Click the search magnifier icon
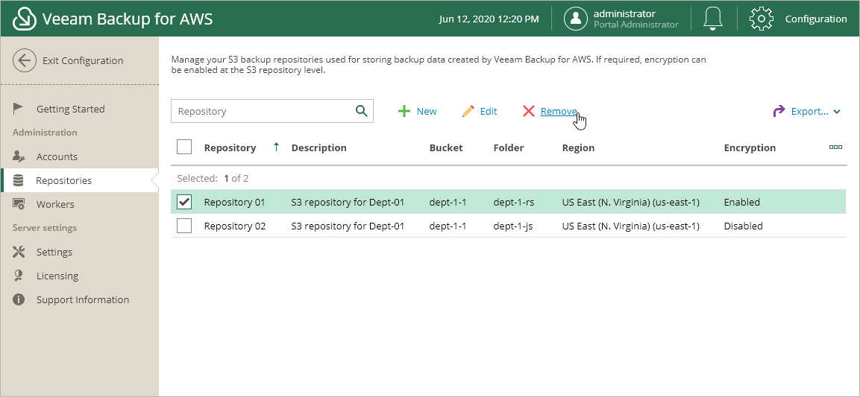Screen dimensions: 860x397 pyautogui.click(x=362, y=111)
